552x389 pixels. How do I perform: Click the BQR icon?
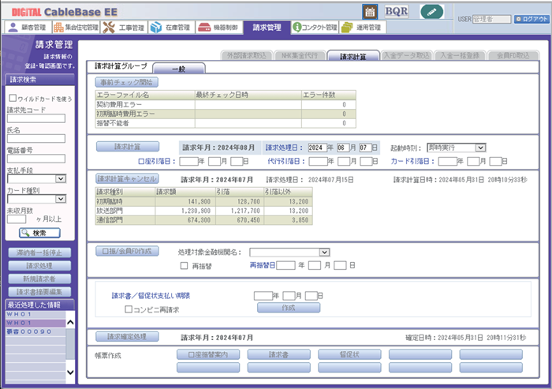pos(397,11)
